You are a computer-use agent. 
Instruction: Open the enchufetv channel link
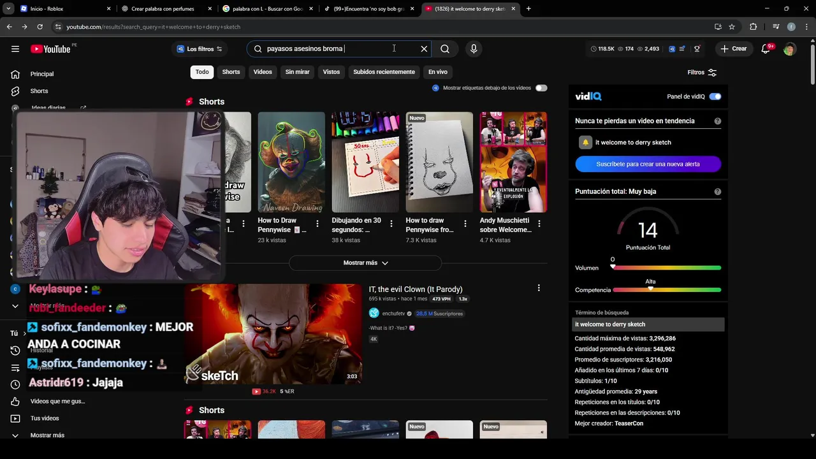coord(393,314)
